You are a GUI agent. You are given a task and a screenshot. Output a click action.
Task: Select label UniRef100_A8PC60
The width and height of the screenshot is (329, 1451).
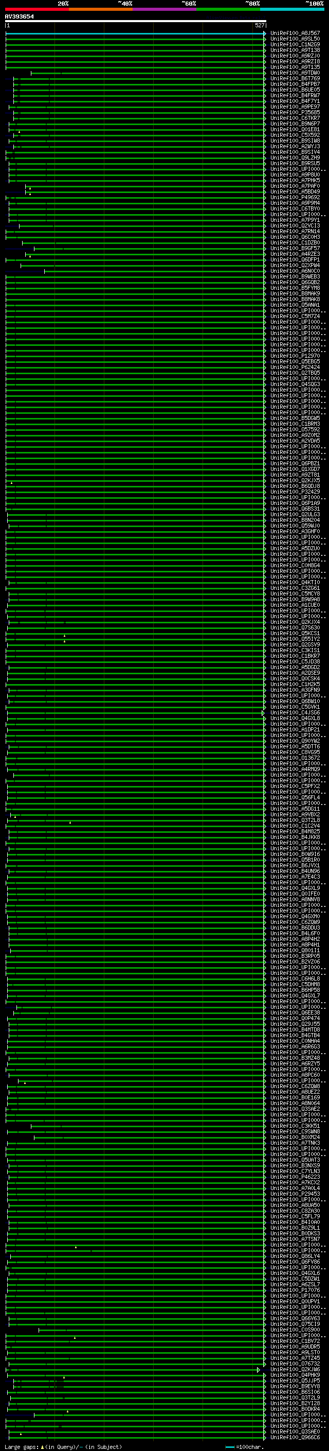click(x=295, y=1075)
